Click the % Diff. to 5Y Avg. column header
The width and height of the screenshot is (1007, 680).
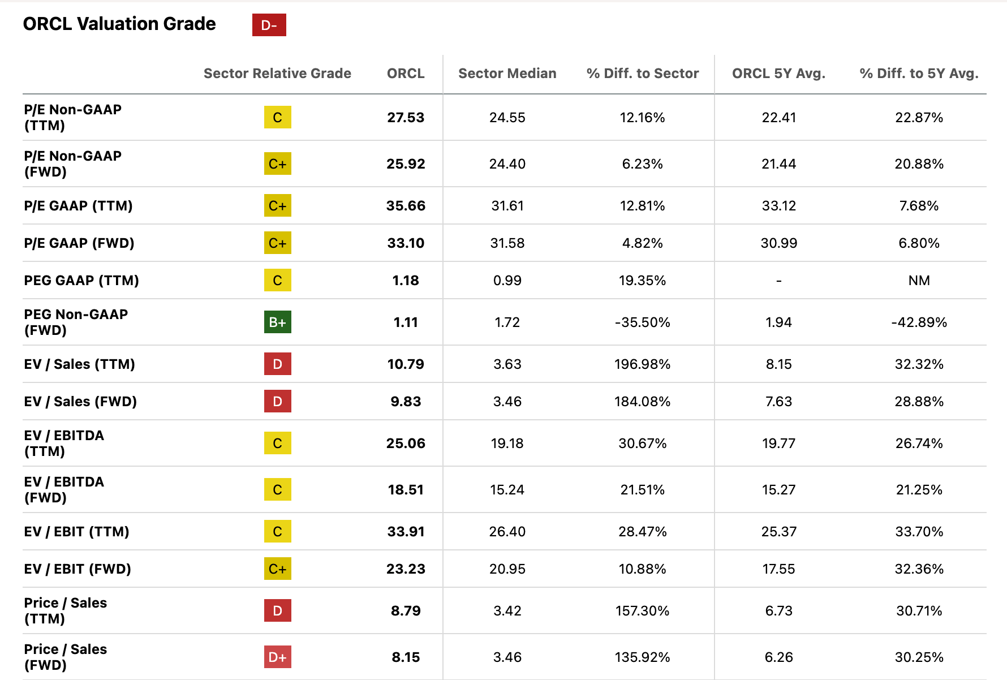coord(919,74)
